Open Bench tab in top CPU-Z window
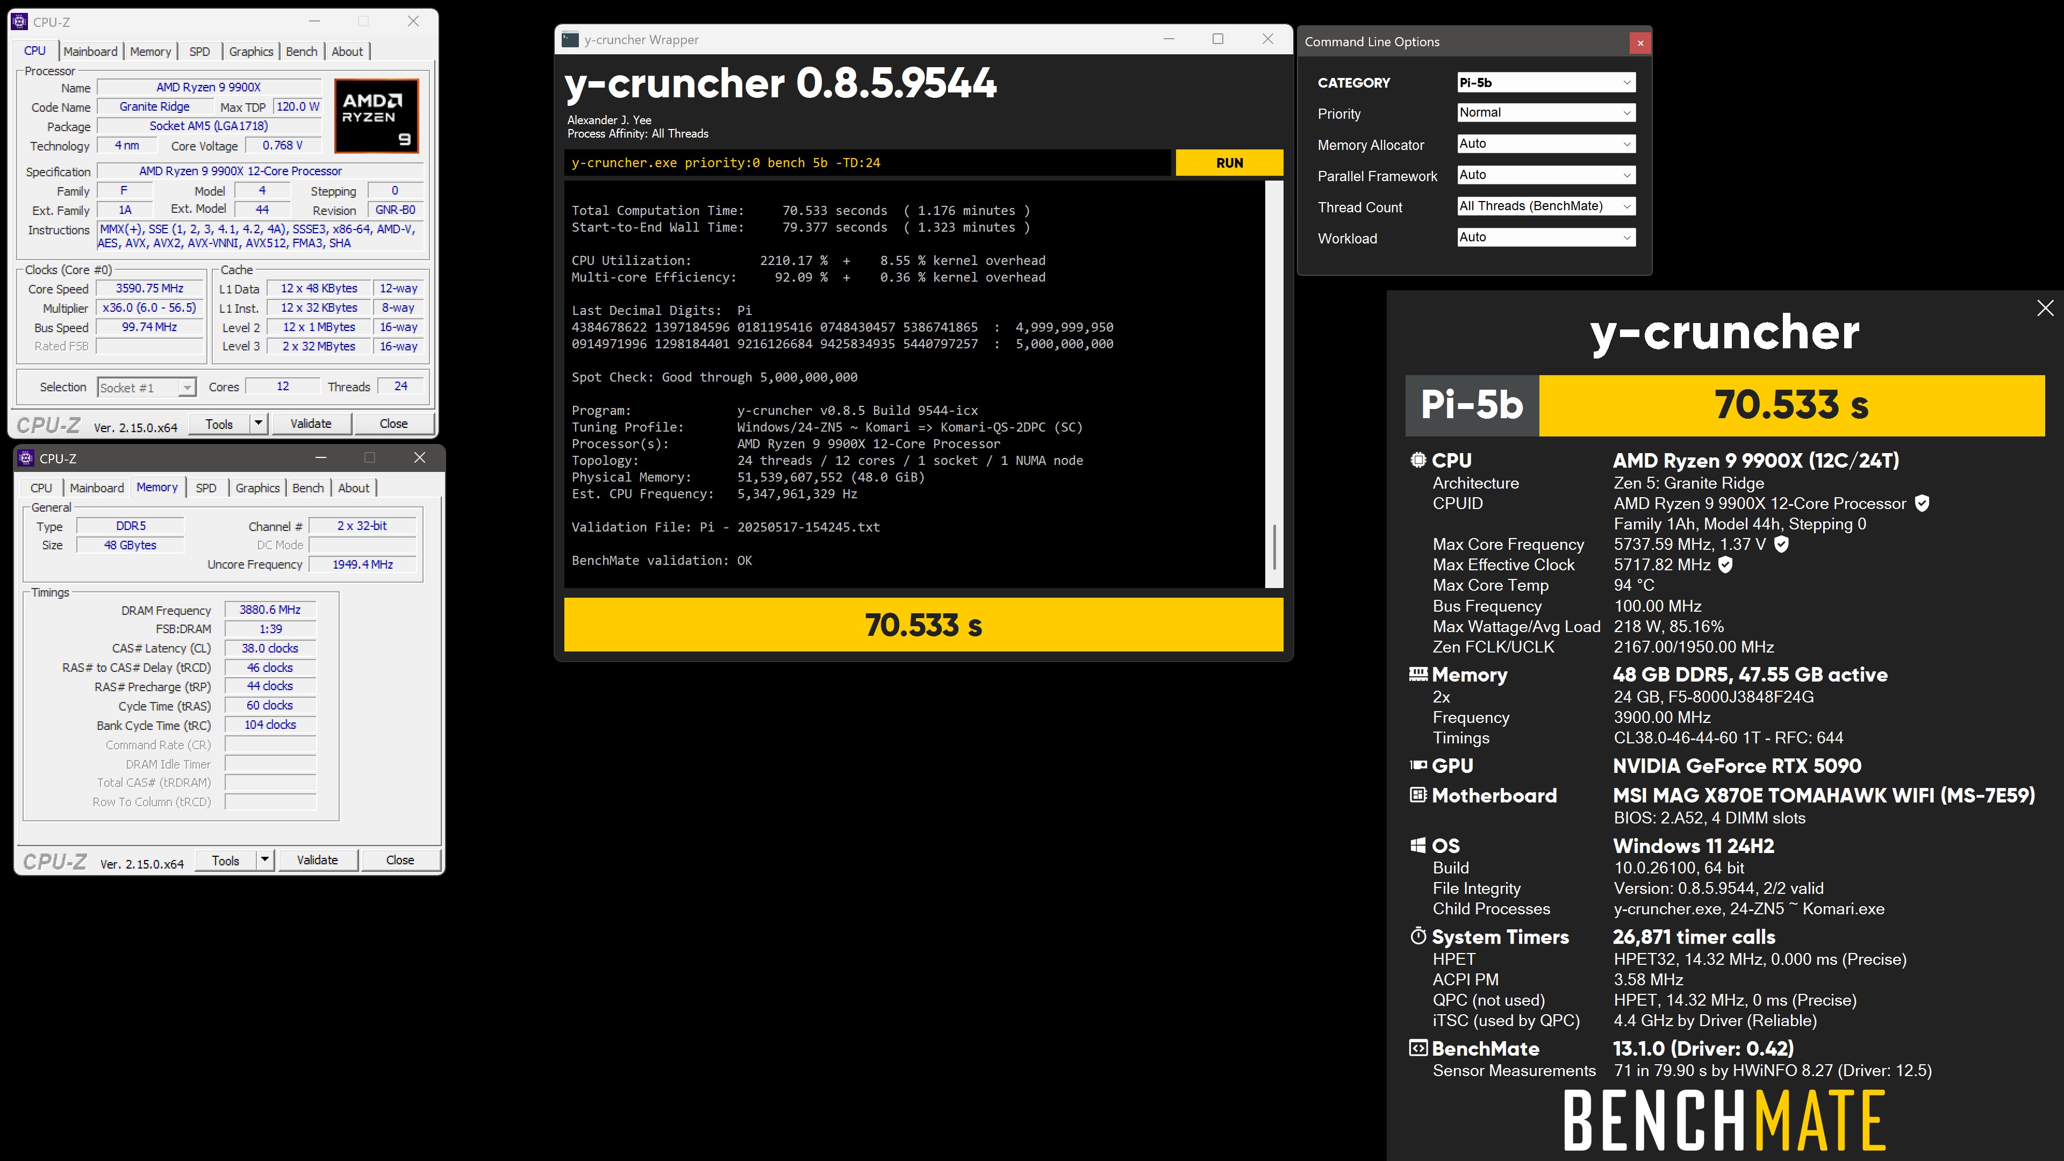This screenshot has width=2064, height=1161. (302, 51)
